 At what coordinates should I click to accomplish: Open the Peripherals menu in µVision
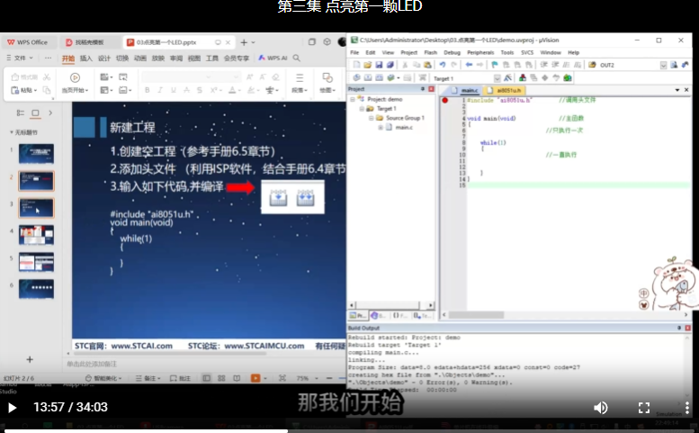pos(480,52)
